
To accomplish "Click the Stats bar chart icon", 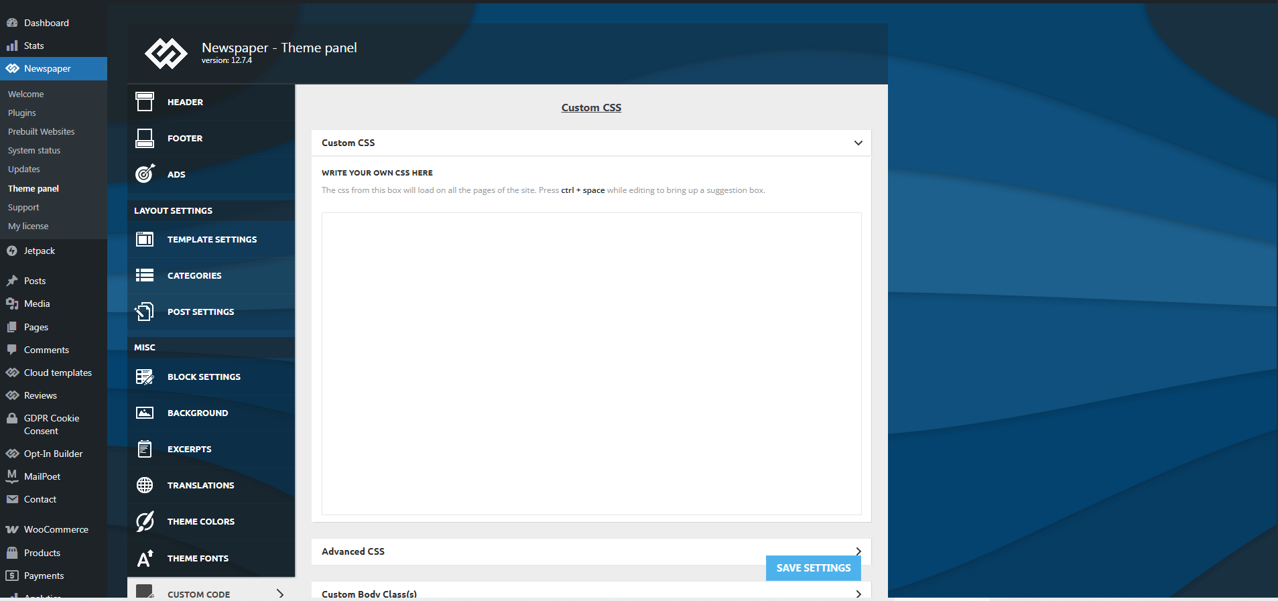I will pos(12,46).
